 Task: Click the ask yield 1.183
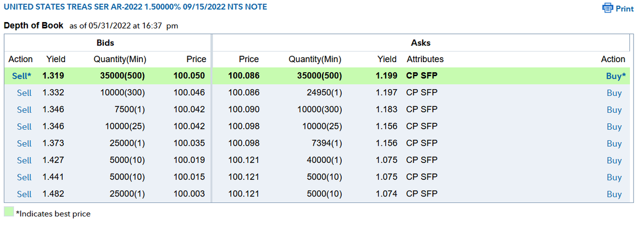tap(386, 109)
